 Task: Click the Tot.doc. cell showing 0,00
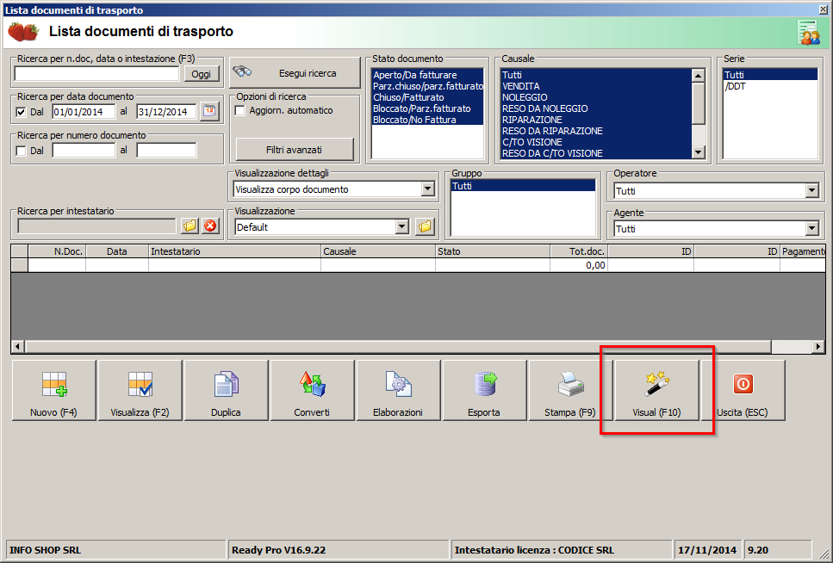(579, 265)
